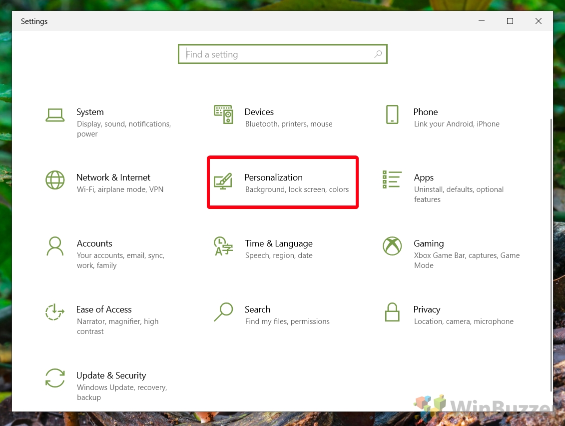
Task: Open the Gaming Xbox icon
Action: 392,246
